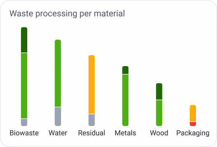Select the red Packaging bar segment
Screen dimensions: 217x147
[x=193, y=124]
